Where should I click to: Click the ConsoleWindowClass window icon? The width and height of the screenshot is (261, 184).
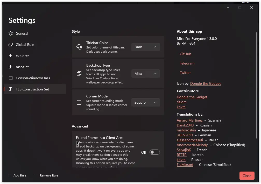pos(11,78)
